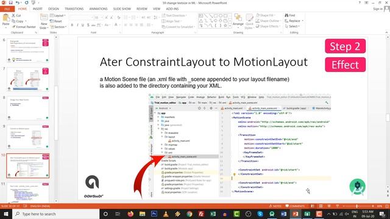Toggle the NOTES pane in status bar
This screenshot has height=219, width=390.
tap(275, 206)
